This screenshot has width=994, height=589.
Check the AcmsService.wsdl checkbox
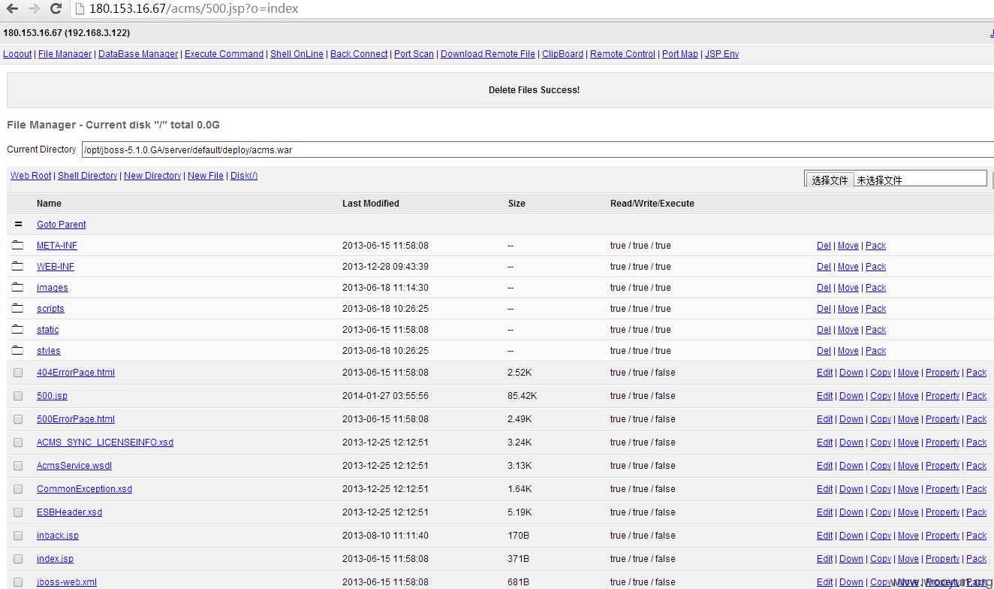pos(18,466)
